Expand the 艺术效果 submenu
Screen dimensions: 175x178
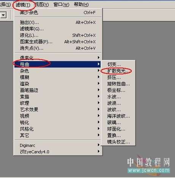(x=58, y=110)
